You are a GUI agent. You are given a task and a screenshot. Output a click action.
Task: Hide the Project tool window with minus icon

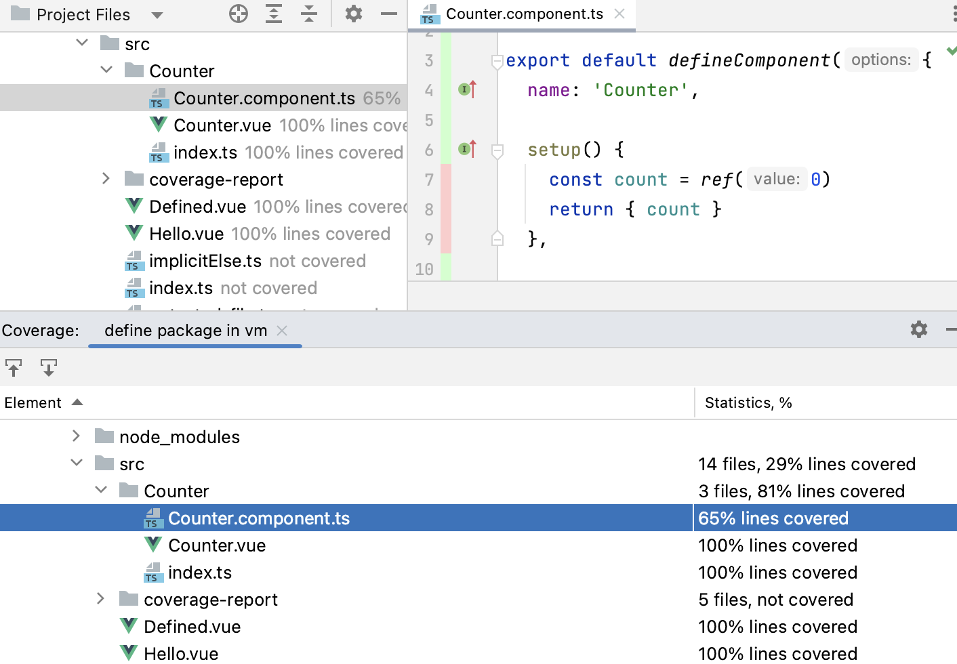click(x=389, y=14)
